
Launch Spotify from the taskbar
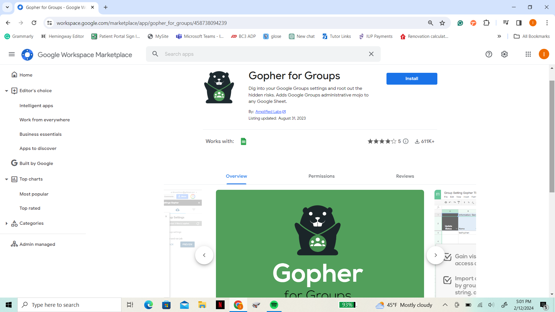click(274, 304)
